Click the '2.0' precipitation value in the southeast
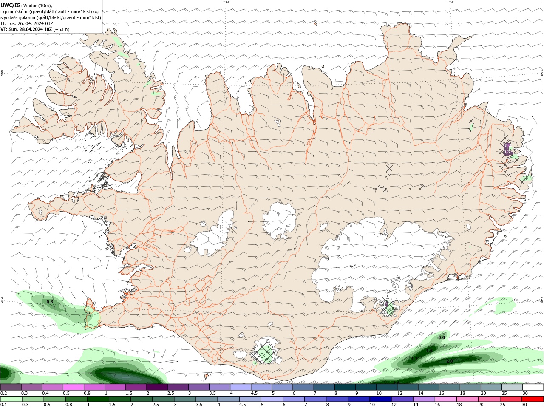 coord(450,361)
